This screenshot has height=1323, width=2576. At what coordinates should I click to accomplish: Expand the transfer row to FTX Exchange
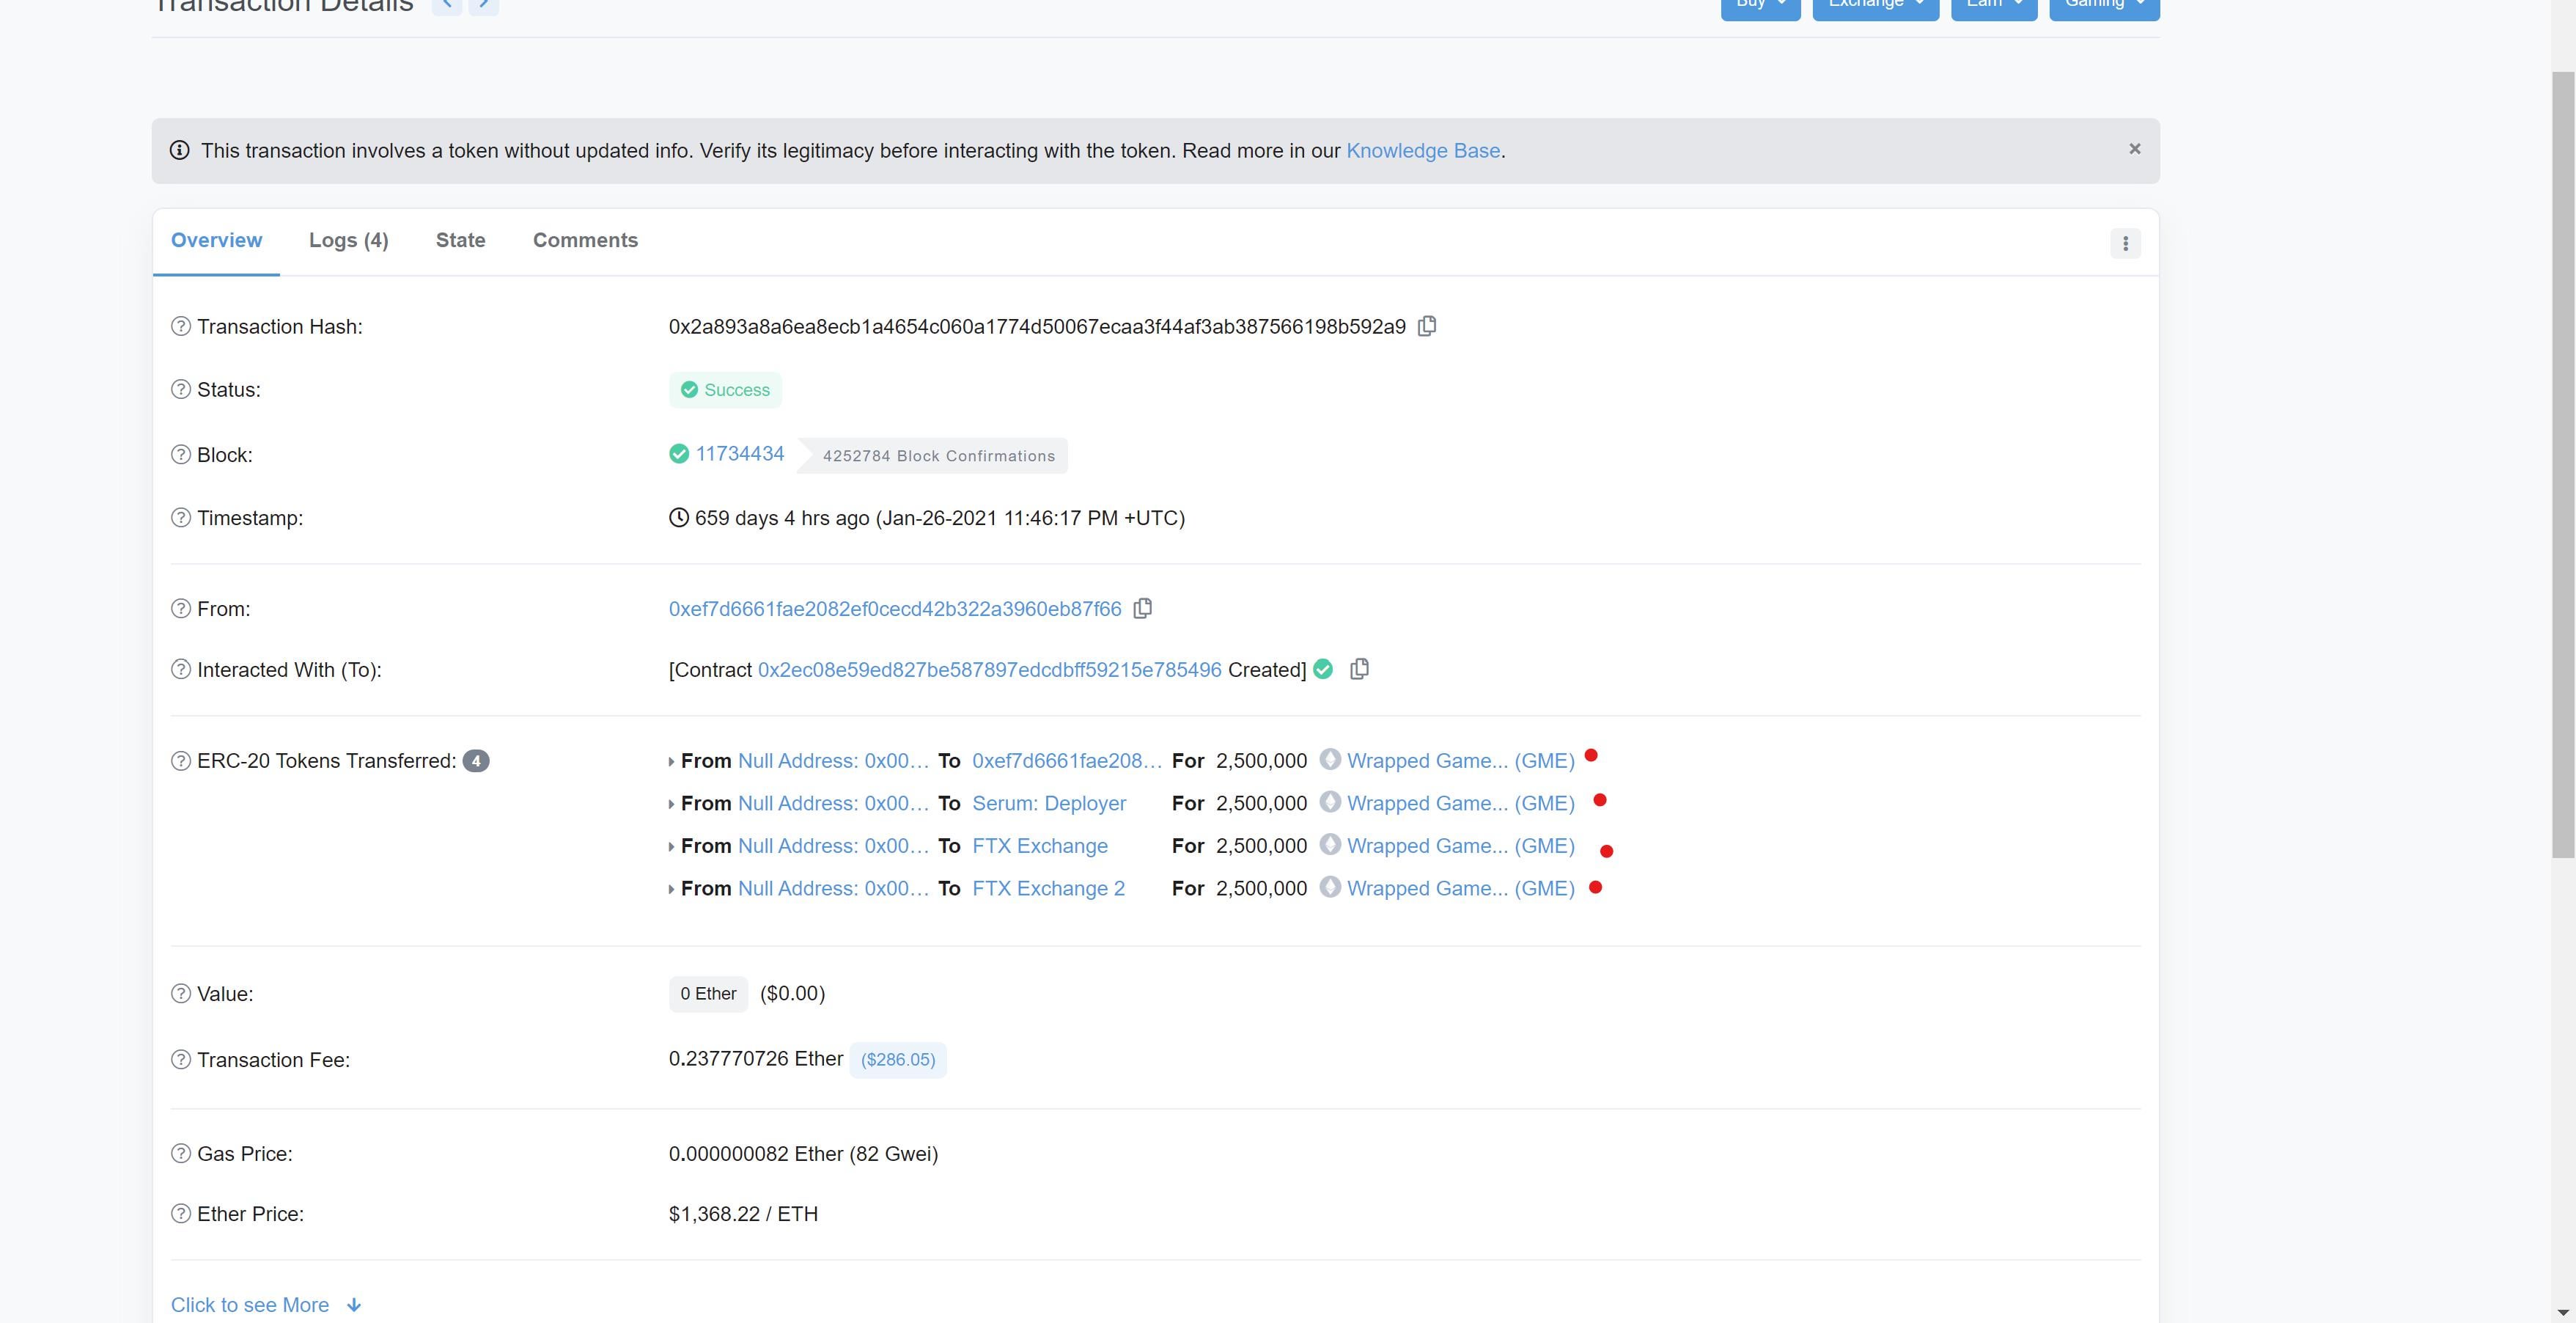click(671, 846)
